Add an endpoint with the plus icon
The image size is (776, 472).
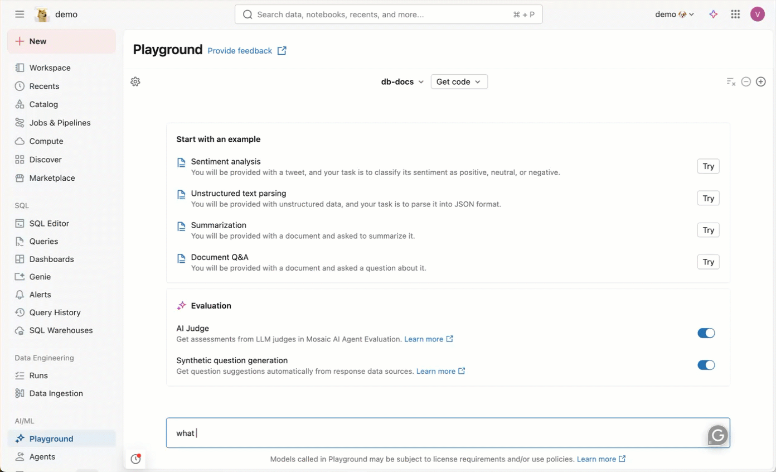[761, 81]
